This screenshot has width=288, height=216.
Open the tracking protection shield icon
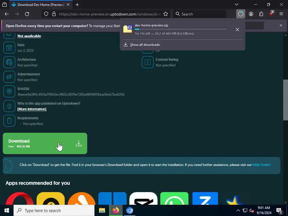coord(46,14)
